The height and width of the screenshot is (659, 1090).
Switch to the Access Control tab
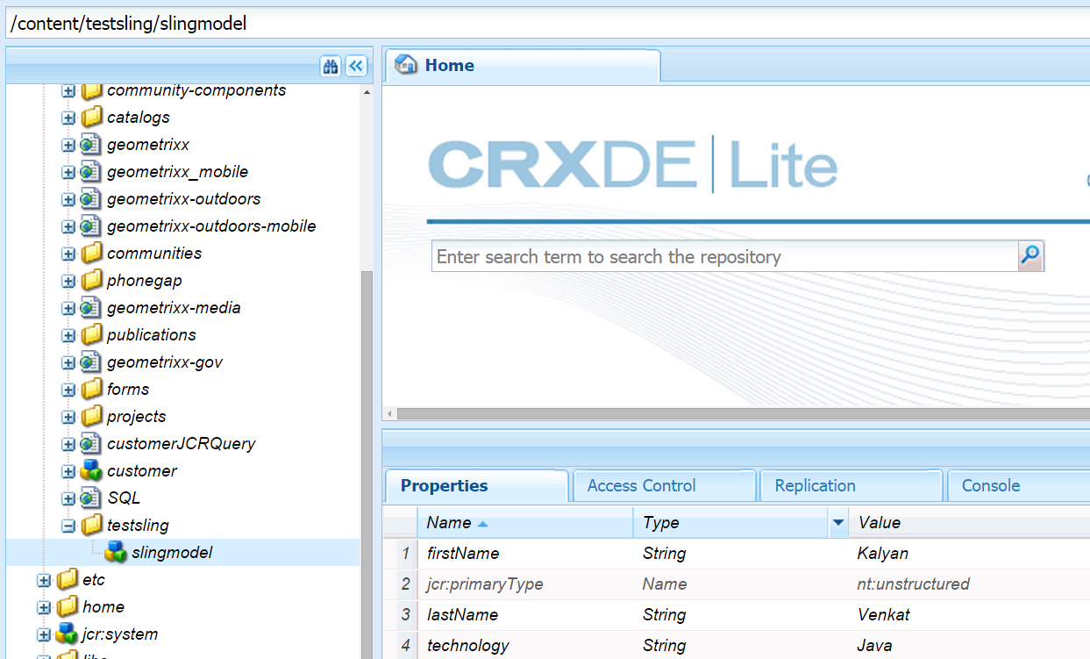pos(663,486)
